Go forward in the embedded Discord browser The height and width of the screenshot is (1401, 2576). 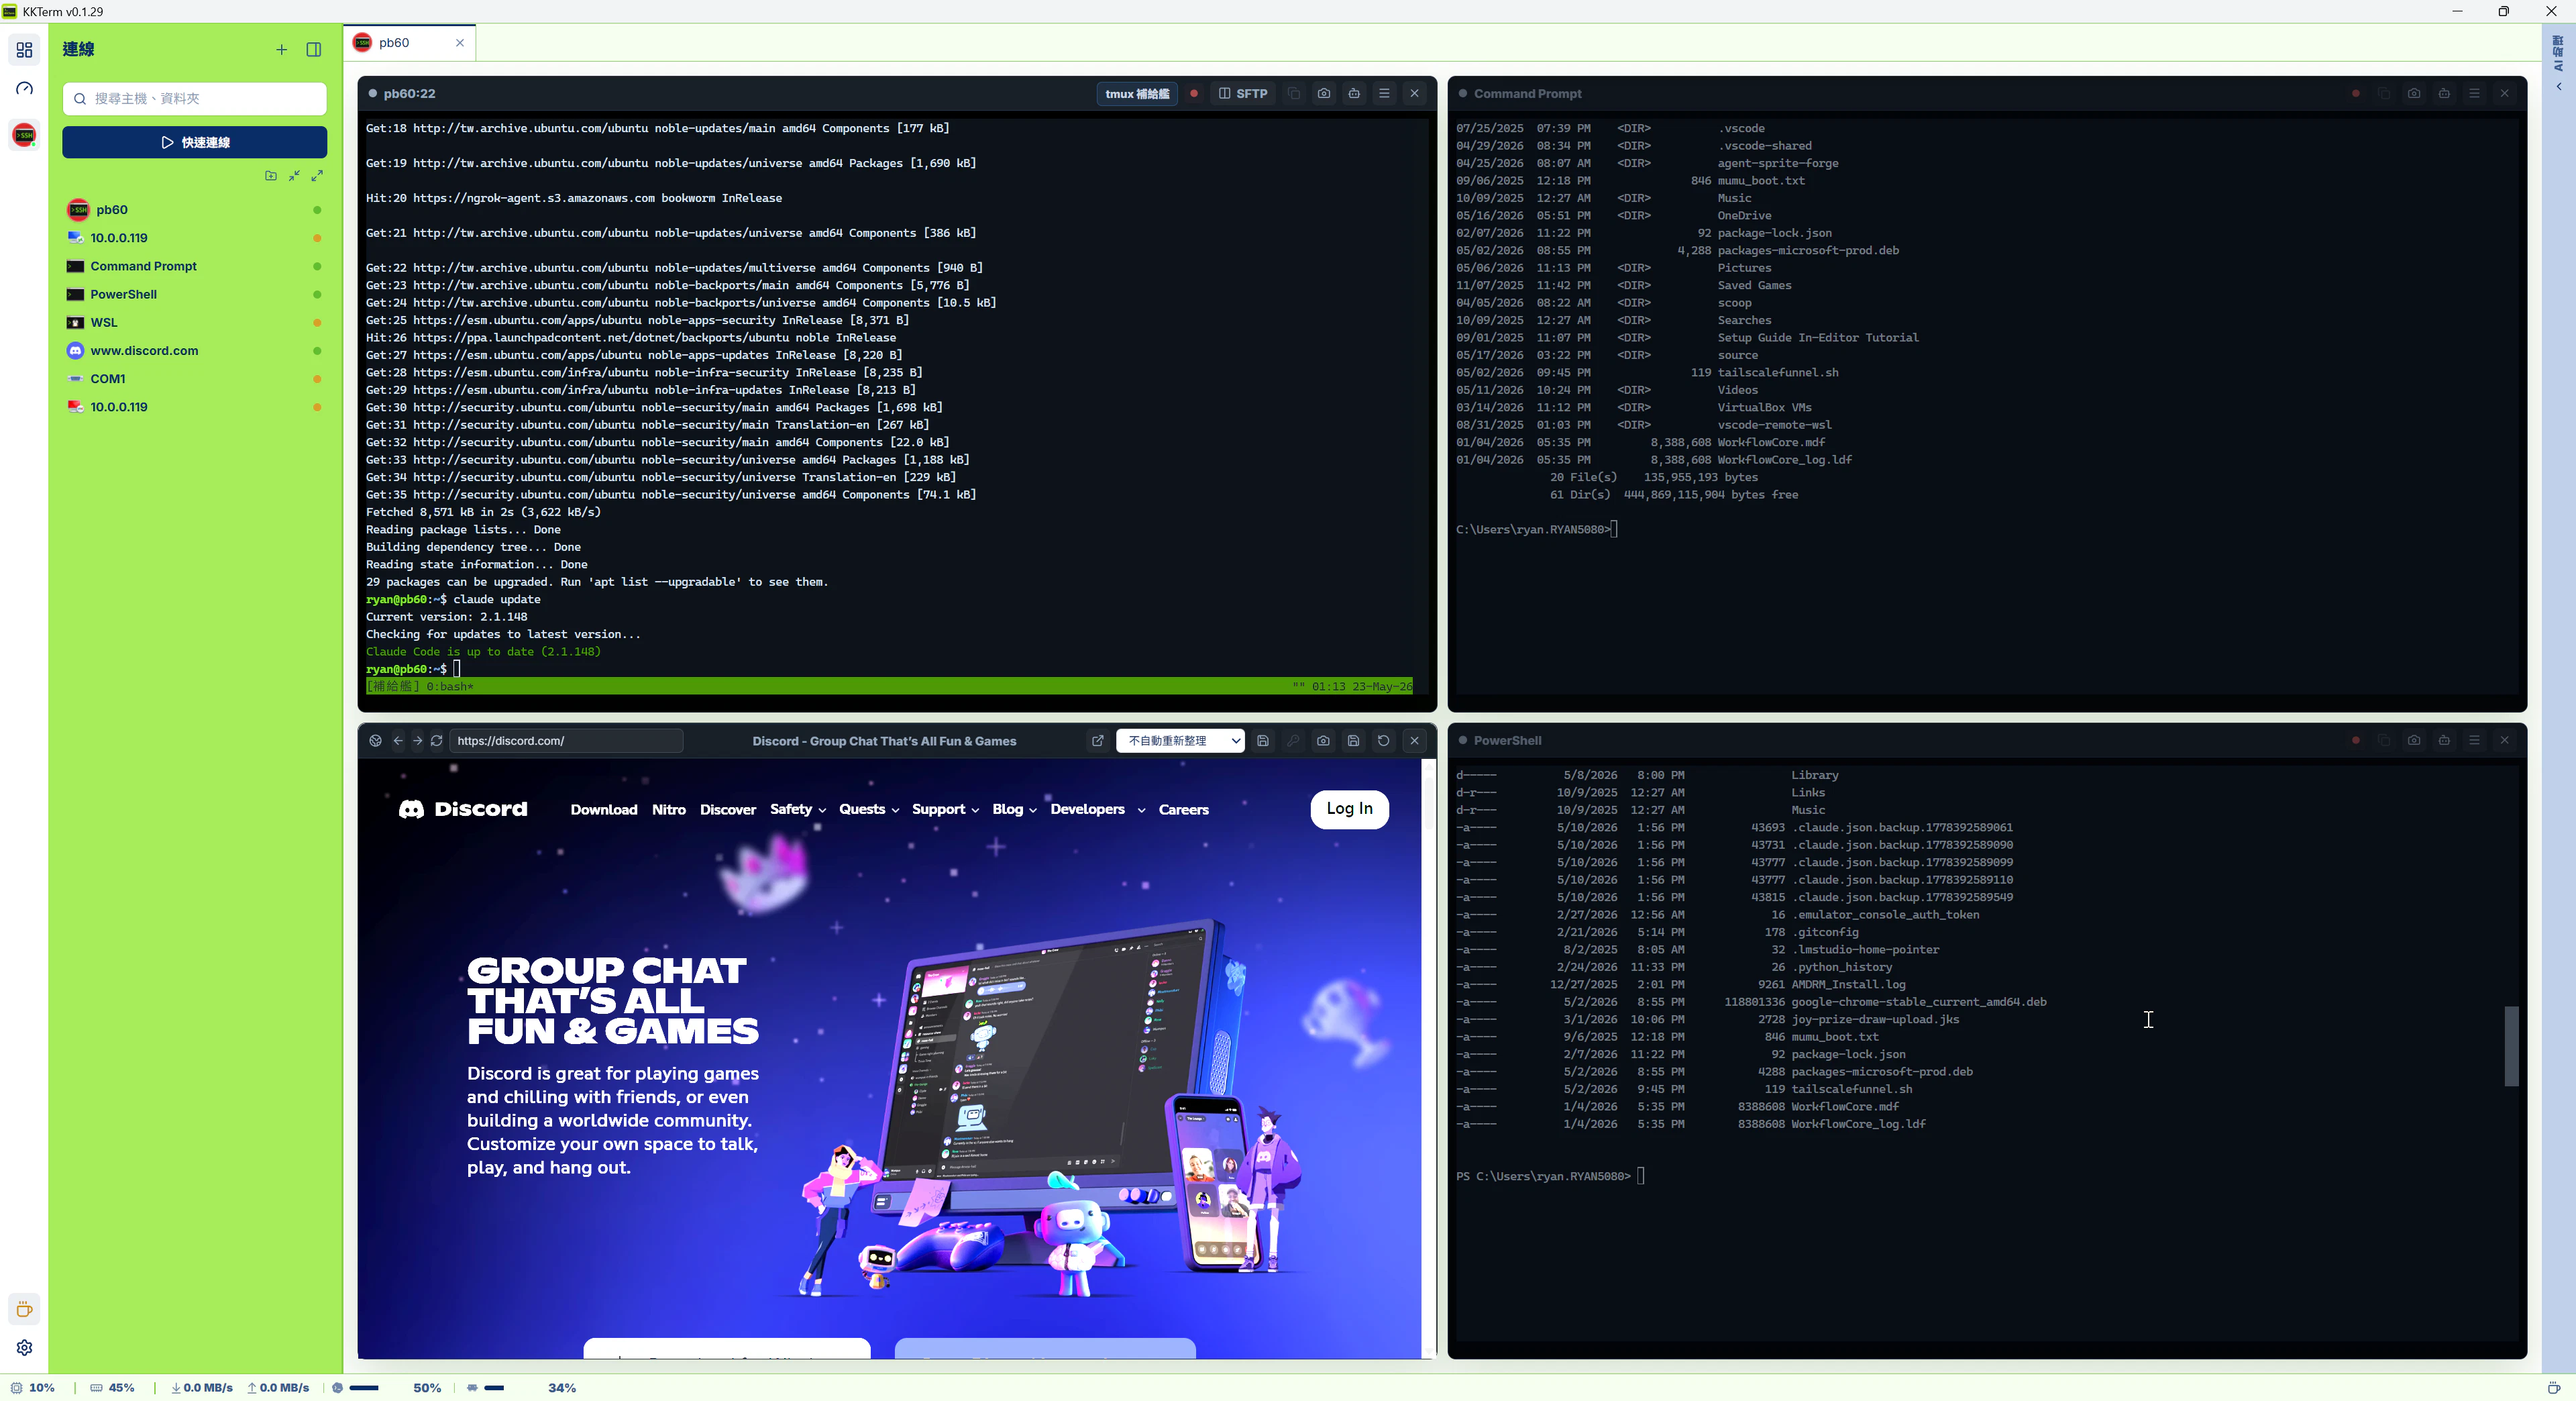417,741
